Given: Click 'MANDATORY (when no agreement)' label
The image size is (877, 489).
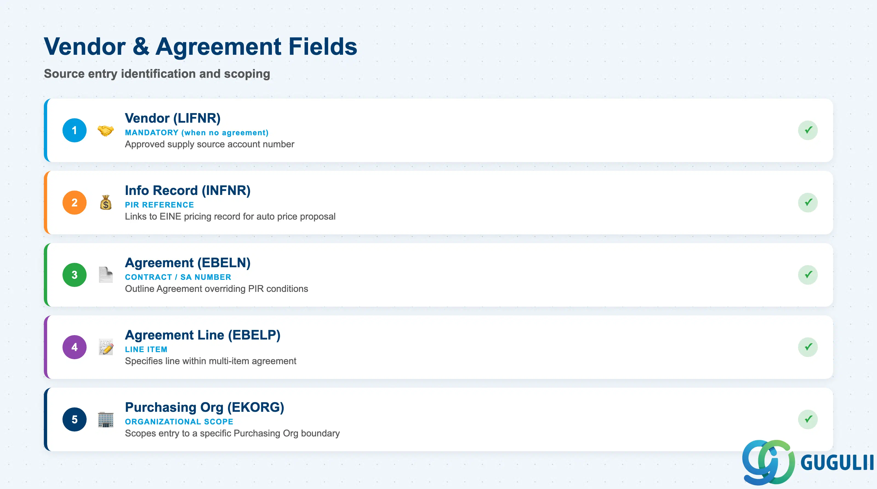Looking at the screenshot, I should point(197,133).
